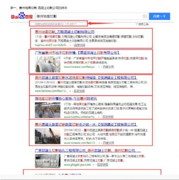Click the 2018年11月16日 snippet text
This screenshot has width=179, height=180.
(91, 85)
